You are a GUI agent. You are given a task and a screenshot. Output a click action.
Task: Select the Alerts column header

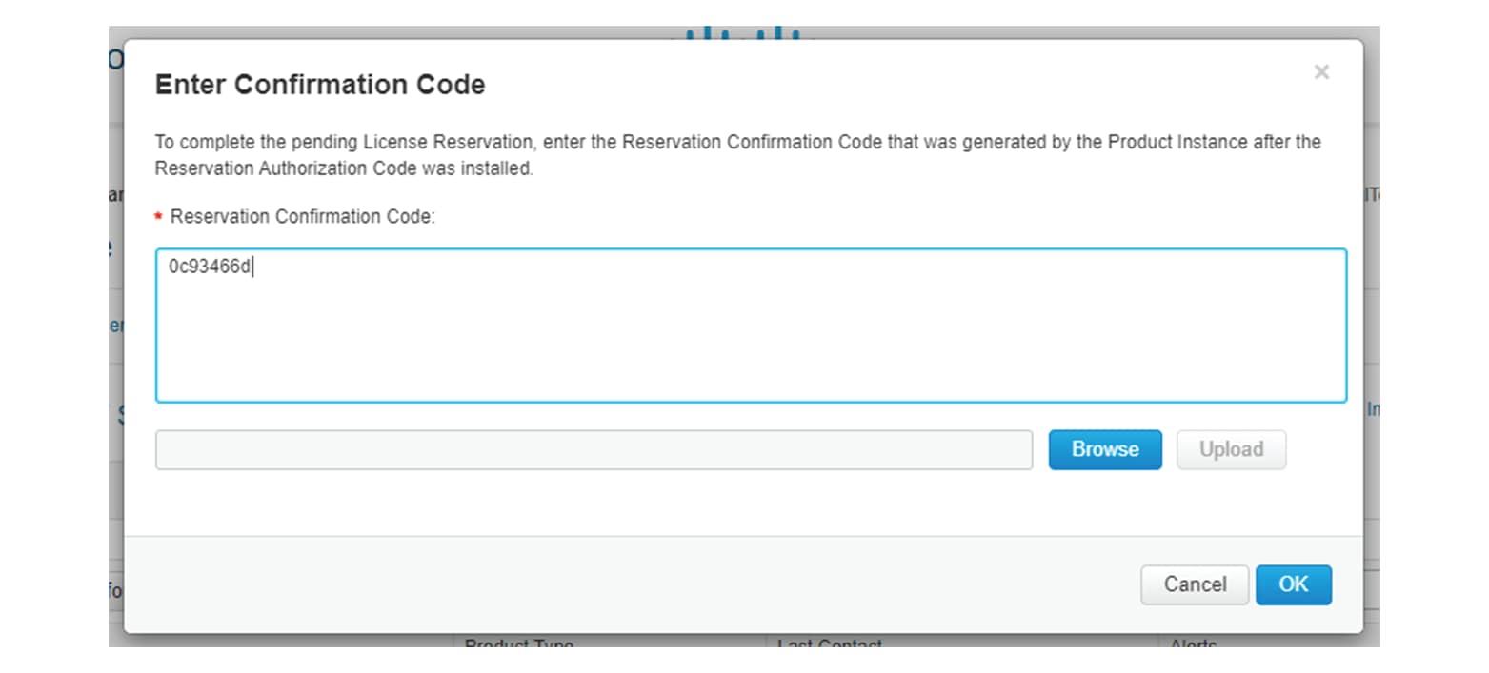tap(1194, 644)
